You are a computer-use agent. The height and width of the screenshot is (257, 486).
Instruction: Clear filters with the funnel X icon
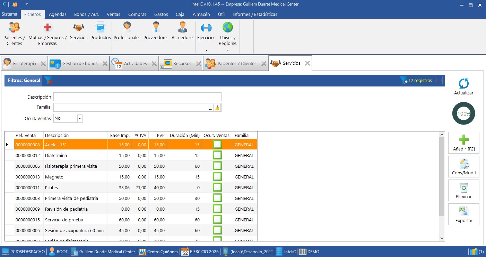pos(48,80)
